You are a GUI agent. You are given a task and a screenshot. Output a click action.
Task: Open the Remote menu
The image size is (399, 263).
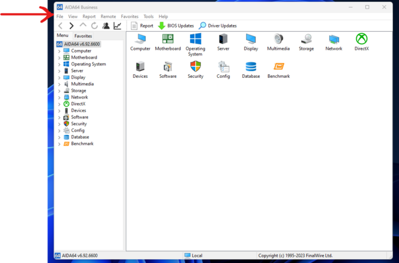(x=108, y=16)
